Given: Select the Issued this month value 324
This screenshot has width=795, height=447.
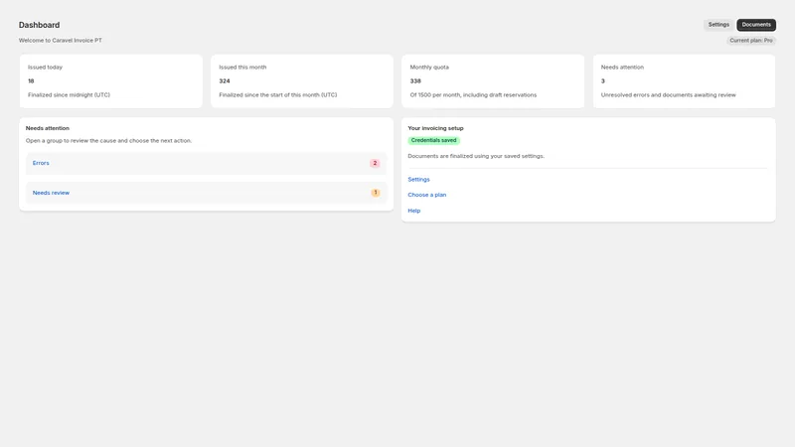Looking at the screenshot, I should click(x=225, y=81).
